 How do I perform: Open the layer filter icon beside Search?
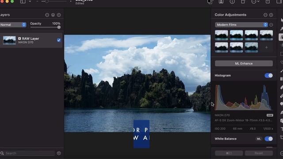[x=59, y=153]
